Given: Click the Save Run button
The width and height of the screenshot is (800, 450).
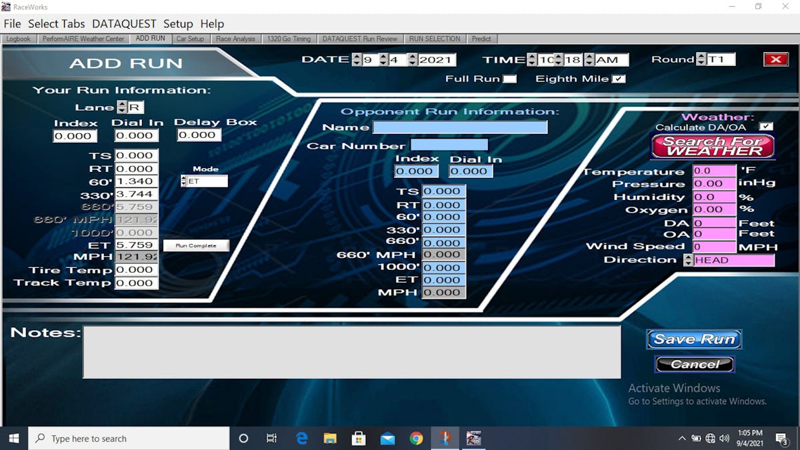Looking at the screenshot, I should 694,339.
